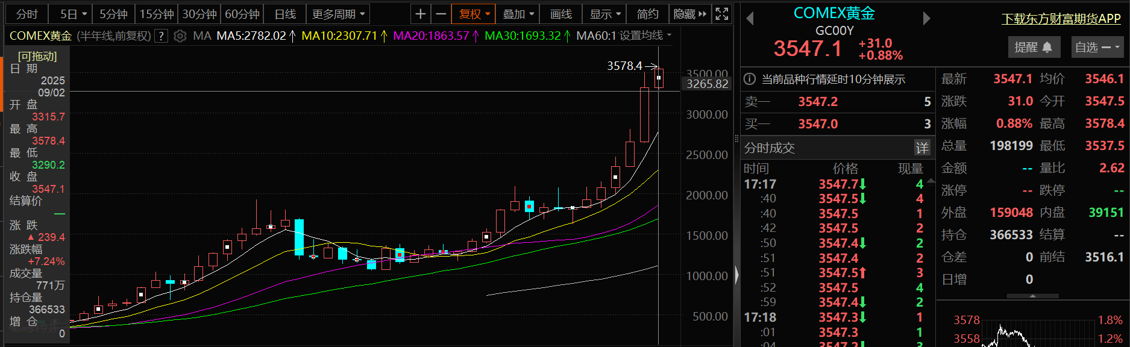Toggle 简约 simple display mode
This screenshot has width=1130, height=347.
[647, 14]
